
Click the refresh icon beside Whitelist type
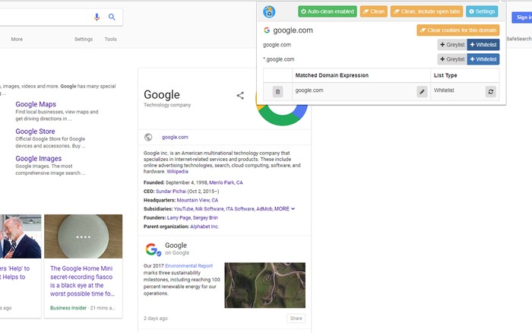click(x=491, y=91)
